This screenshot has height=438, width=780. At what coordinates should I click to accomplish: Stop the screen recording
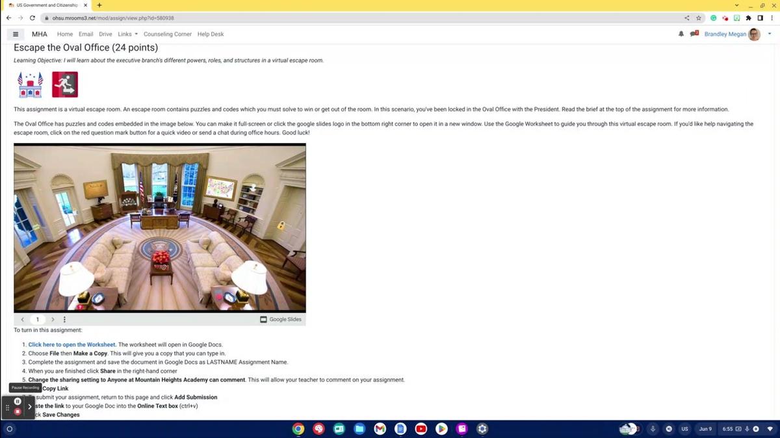click(x=18, y=411)
